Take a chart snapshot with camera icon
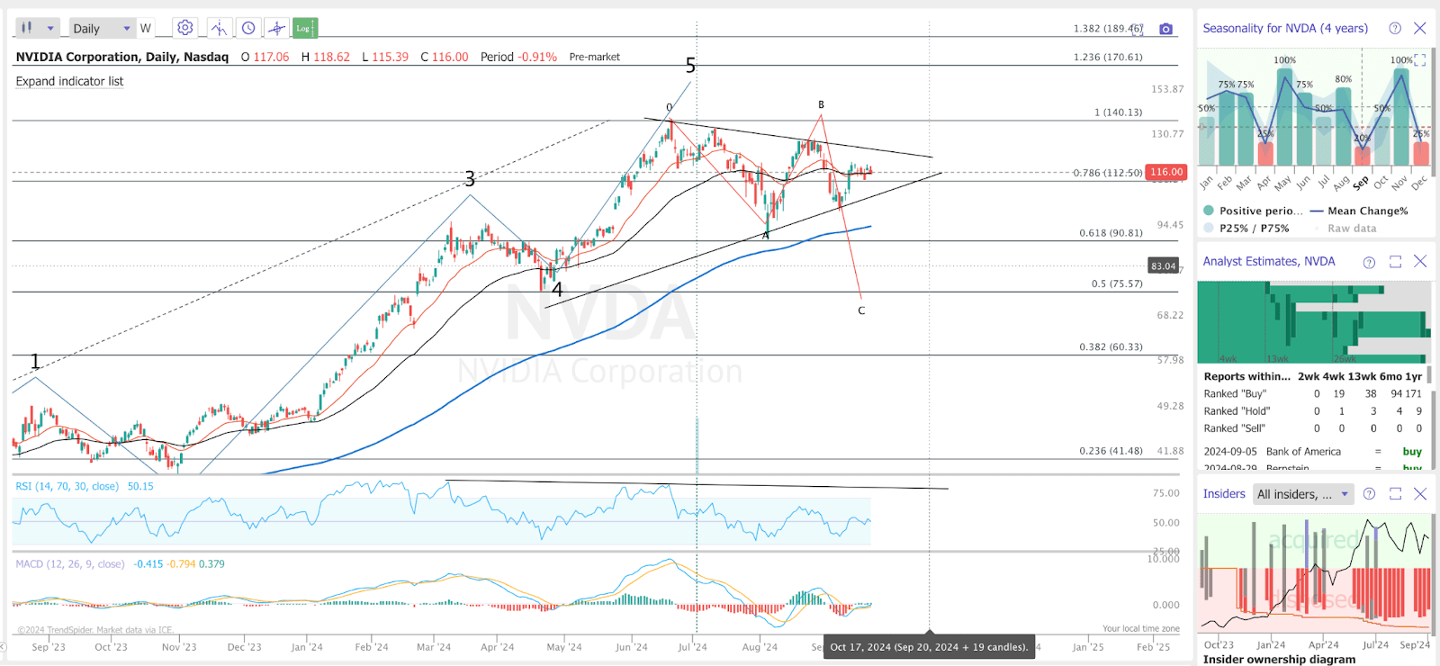Viewport: 1440px width, 666px height. [x=1166, y=29]
